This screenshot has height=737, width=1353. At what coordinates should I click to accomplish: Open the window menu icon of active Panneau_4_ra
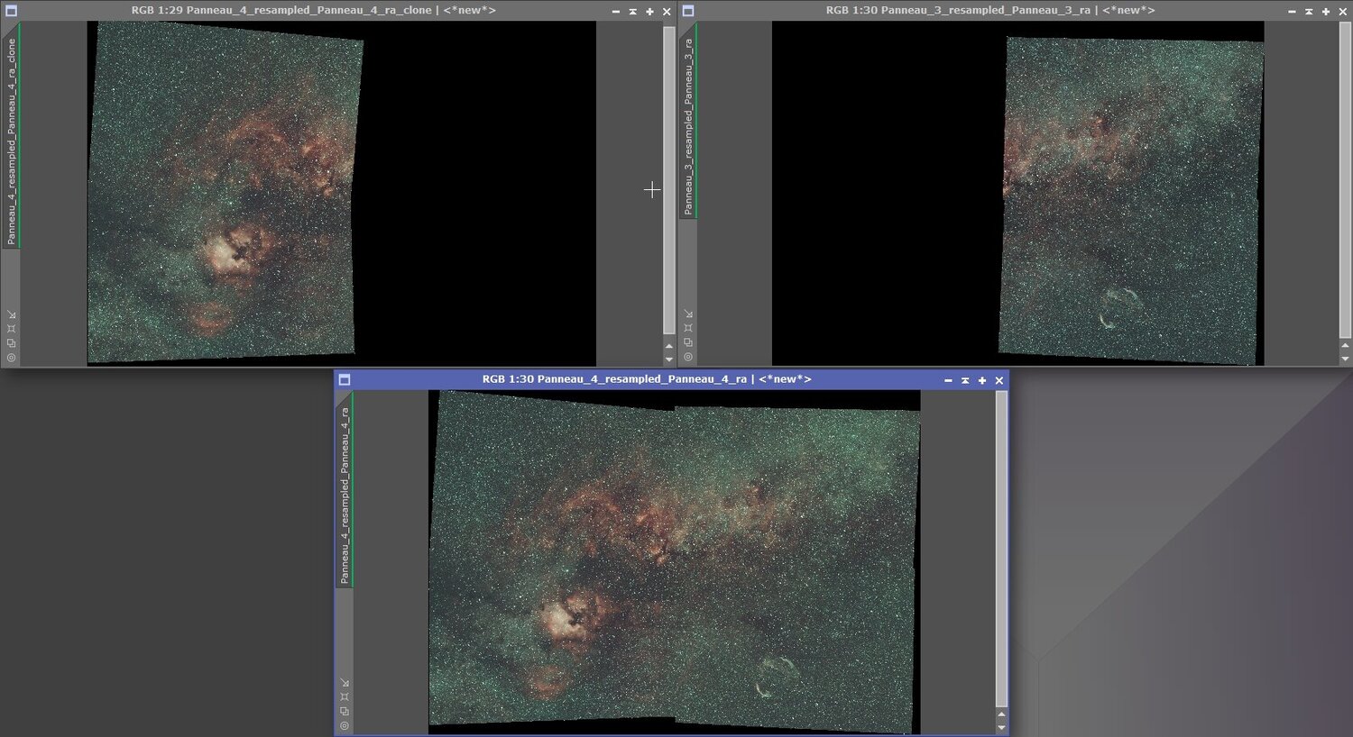pos(345,380)
